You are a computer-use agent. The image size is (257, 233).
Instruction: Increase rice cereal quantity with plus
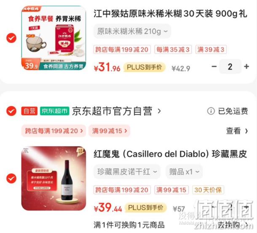click(x=246, y=67)
